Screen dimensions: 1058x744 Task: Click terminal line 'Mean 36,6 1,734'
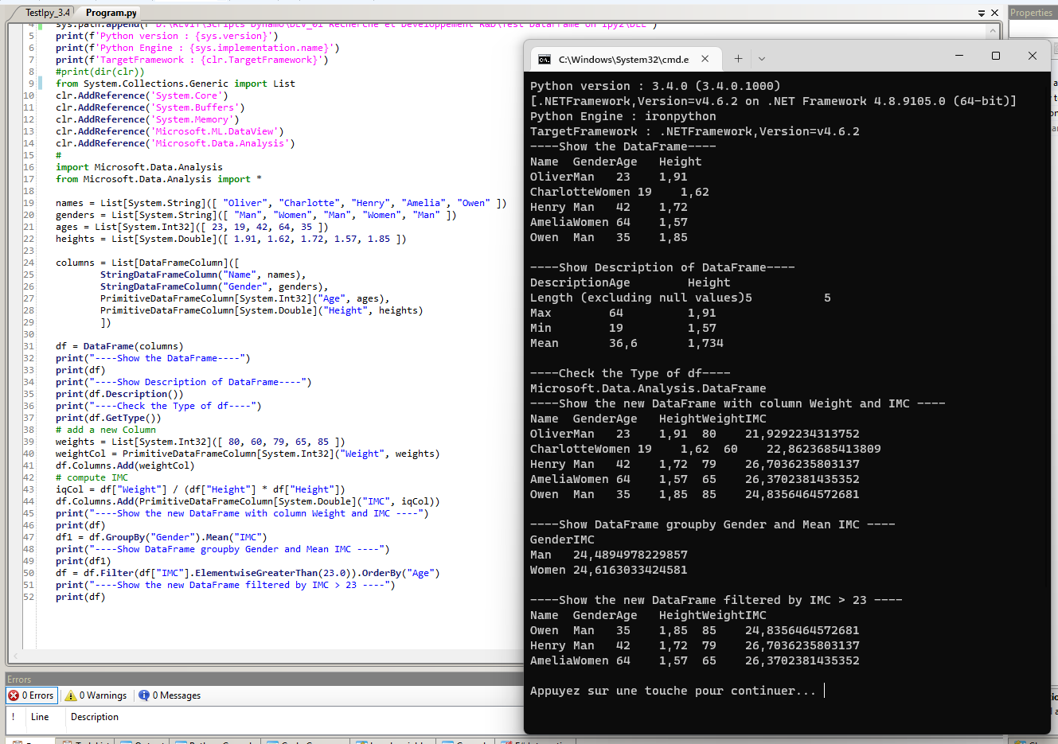(x=627, y=343)
